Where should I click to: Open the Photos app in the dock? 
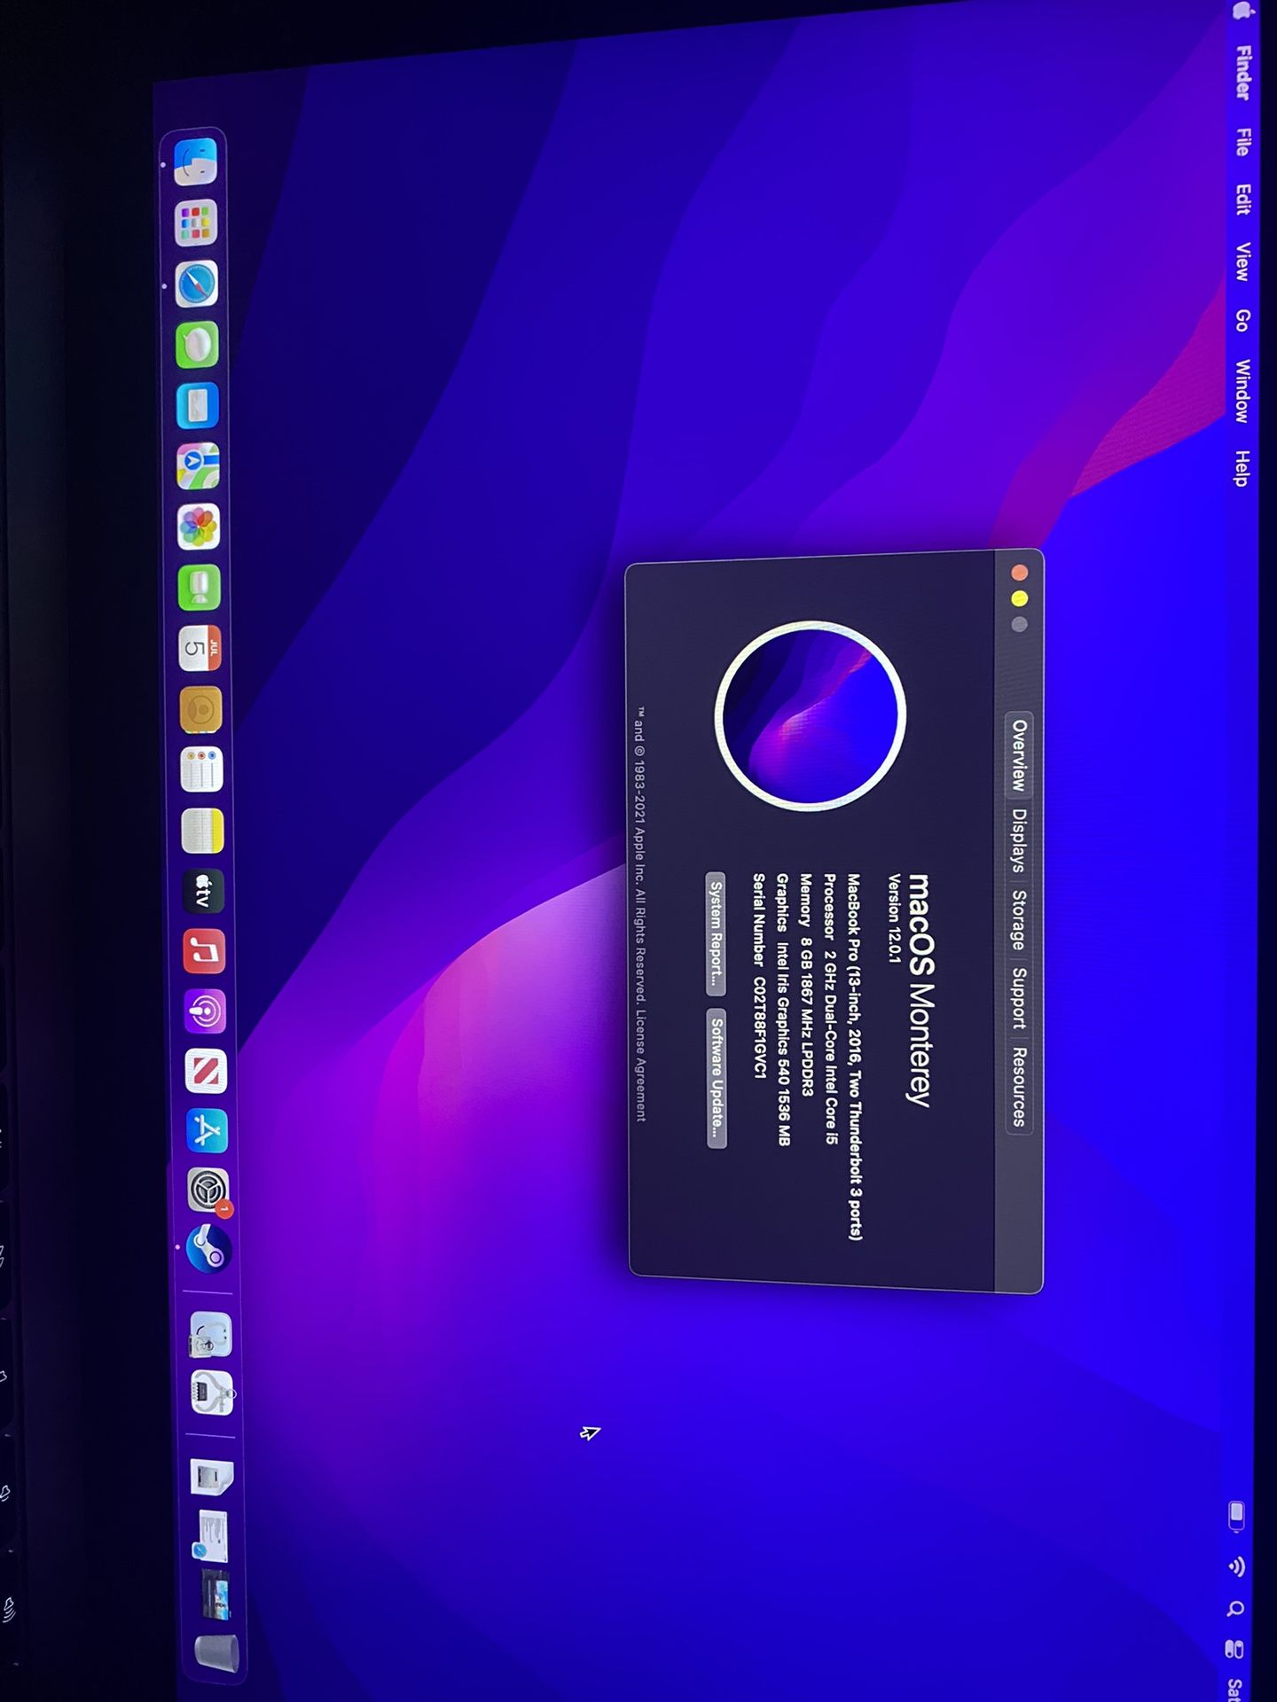pos(199,527)
